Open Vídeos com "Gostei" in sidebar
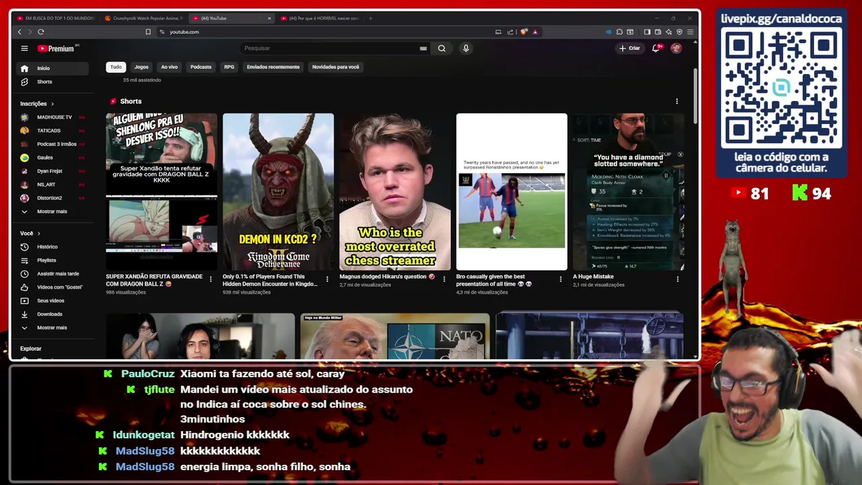862x485 pixels. (x=53, y=287)
